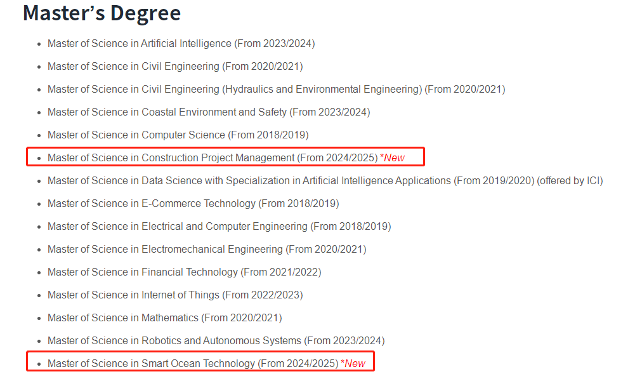The image size is (642, 374).
Task: Click Master of Science in Electromechanical Engineering
Action: tap(165, 250)
